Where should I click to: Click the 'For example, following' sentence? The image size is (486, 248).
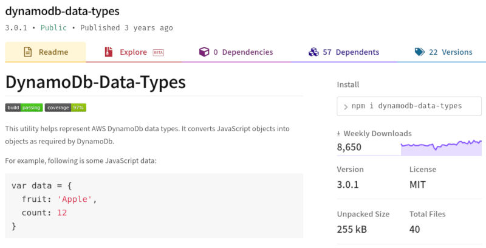tap(81, 161)
